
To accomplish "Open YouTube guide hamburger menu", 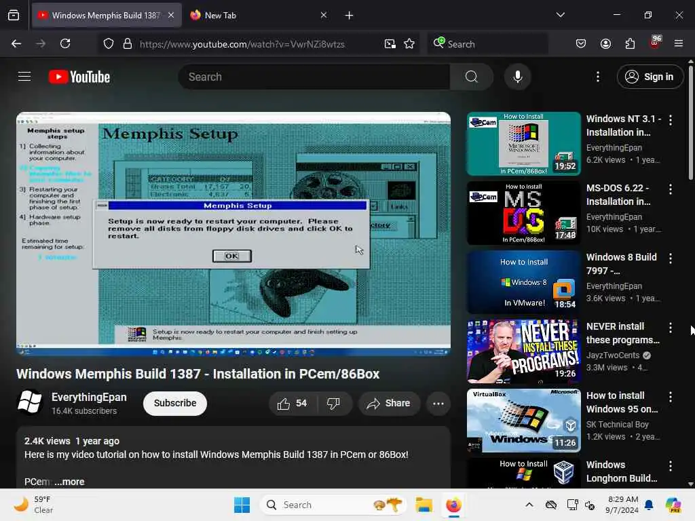I will click(24, 77).
